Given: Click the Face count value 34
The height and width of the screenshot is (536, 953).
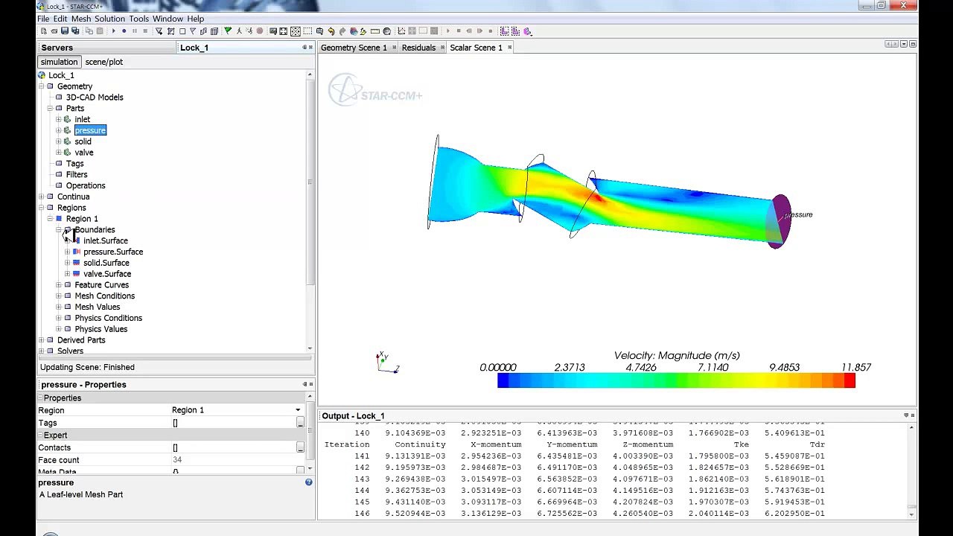Looking at the screenshot, I should pyautogui.click(x=177, y=460).
